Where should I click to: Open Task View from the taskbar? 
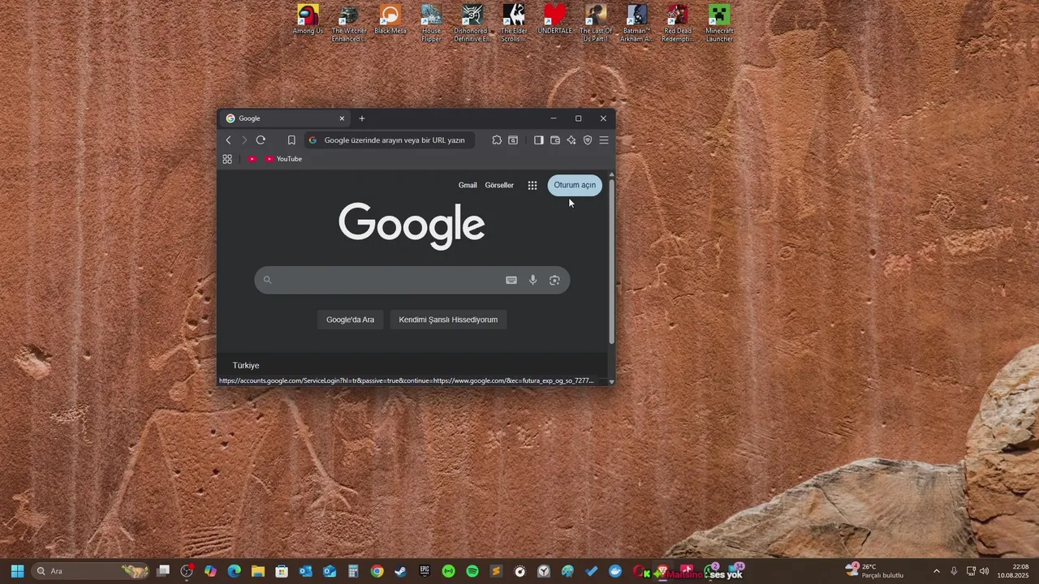(163, 571)
